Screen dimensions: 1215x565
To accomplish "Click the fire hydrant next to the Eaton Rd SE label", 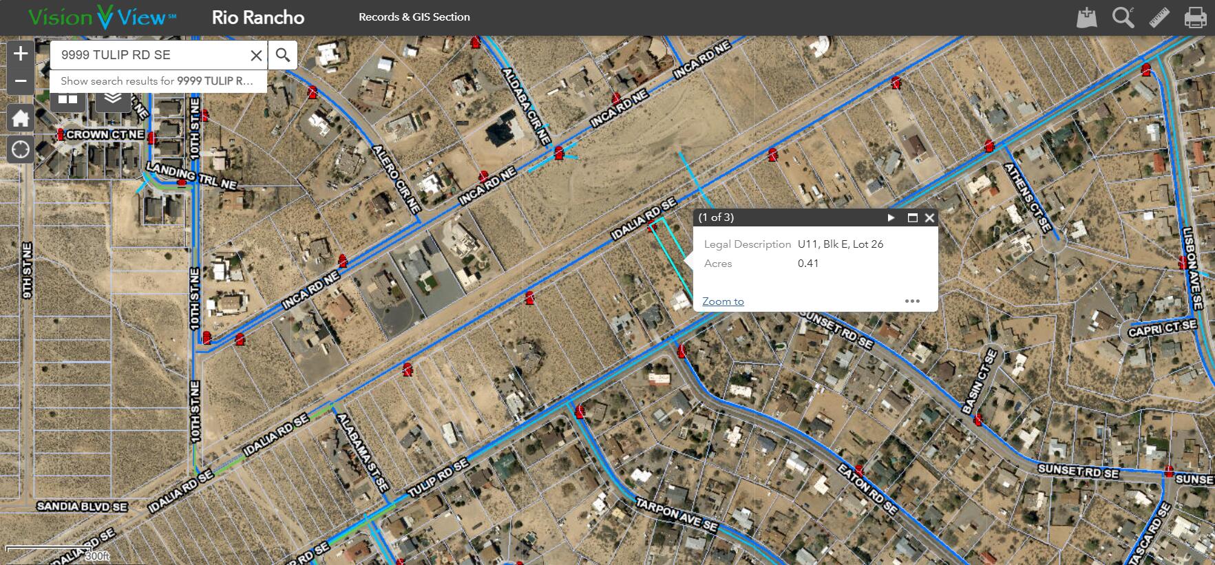I will pos(858,472).
